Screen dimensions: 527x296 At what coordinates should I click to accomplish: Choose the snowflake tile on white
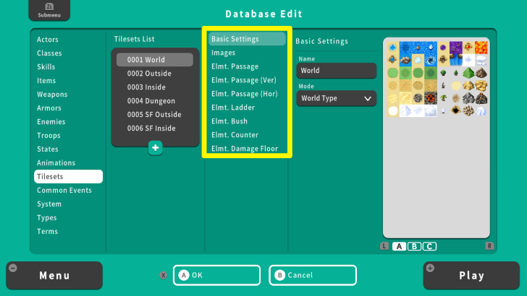468,60
